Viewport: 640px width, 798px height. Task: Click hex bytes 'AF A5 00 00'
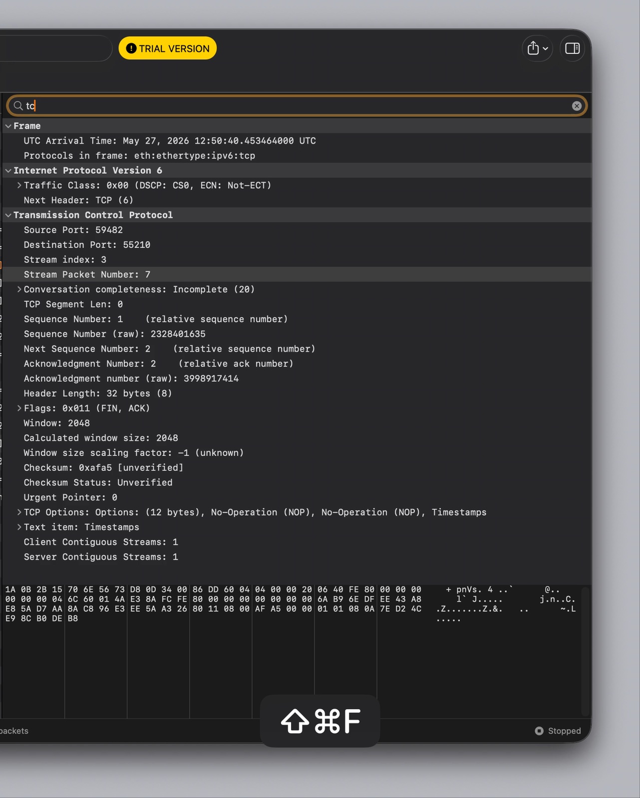[283, 609]
